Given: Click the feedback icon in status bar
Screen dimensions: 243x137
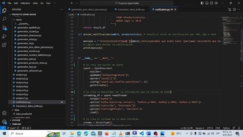Looking at the screenshot, I should [x=234, y=128].
